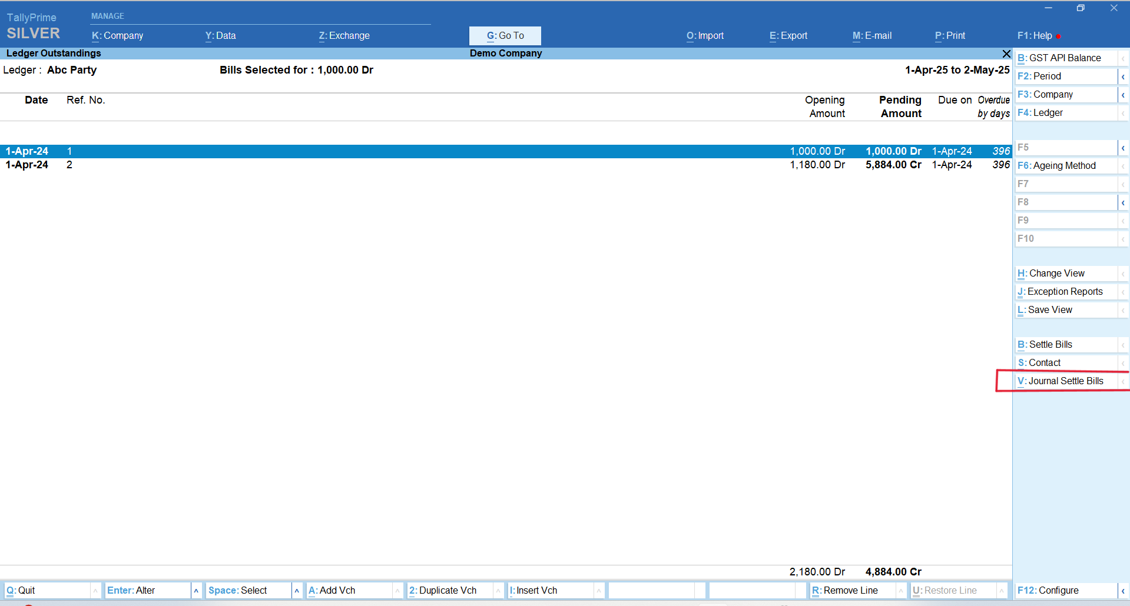Image resolution: width=1130 pixels, height=606 pixels.
Task: Expand the F3: Company side arrow
Action: pos(1123,95)
